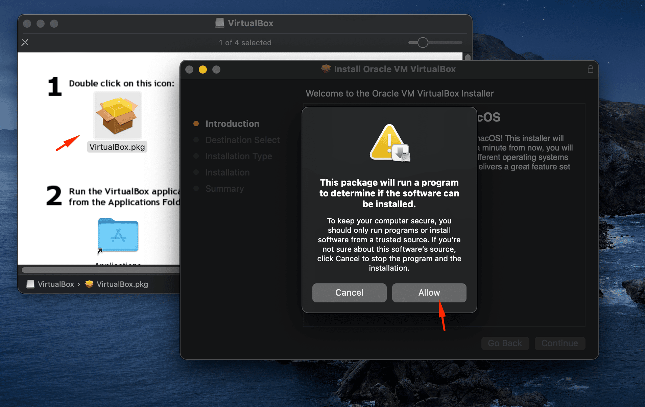Click the VirtualBox.pkg icon in the breadcrumb
This screenshot has height=407, width=645.
point(89,284)
